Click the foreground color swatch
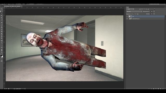 [1, 56]
